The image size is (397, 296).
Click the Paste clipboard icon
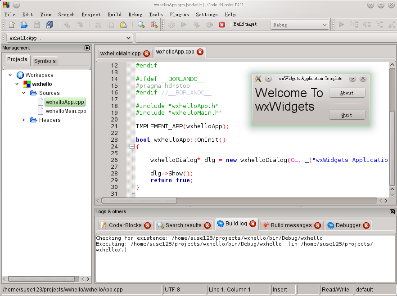[x=123, y=25]
